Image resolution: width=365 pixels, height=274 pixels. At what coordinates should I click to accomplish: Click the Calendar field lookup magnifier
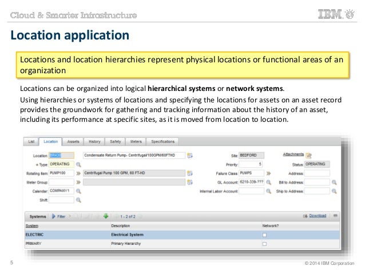click(x=79, y=191)
